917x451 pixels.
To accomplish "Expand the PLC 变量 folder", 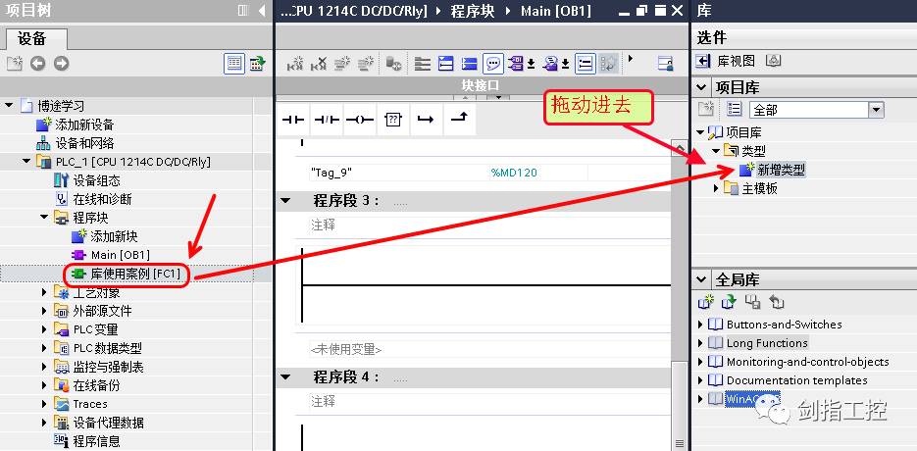I will coord(44,329).
